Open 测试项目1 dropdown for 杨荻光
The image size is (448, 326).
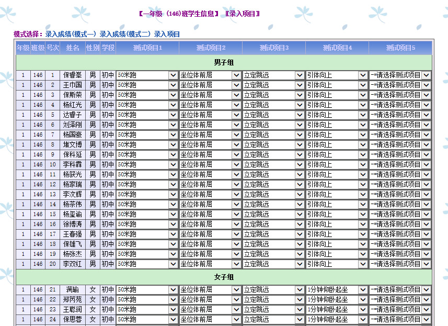(x=147, y=174)
